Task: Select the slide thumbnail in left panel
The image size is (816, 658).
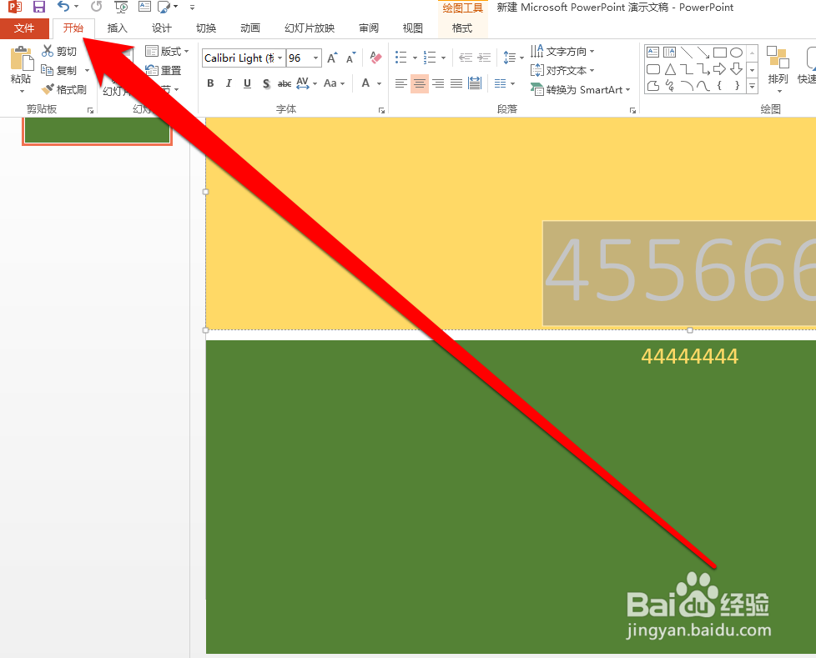Action: pos(98,129)
